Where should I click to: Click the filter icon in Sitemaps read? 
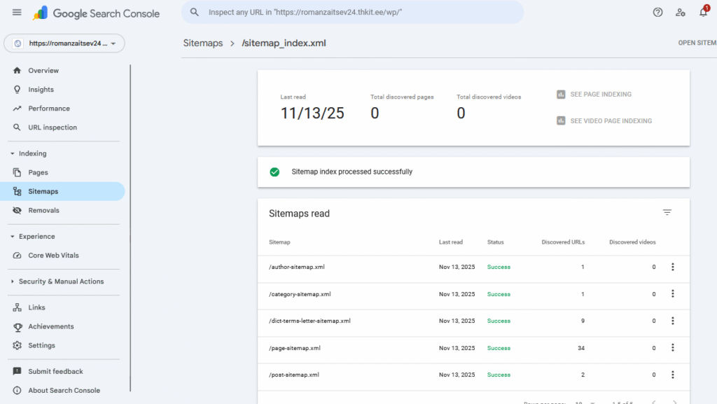[667, 213]
